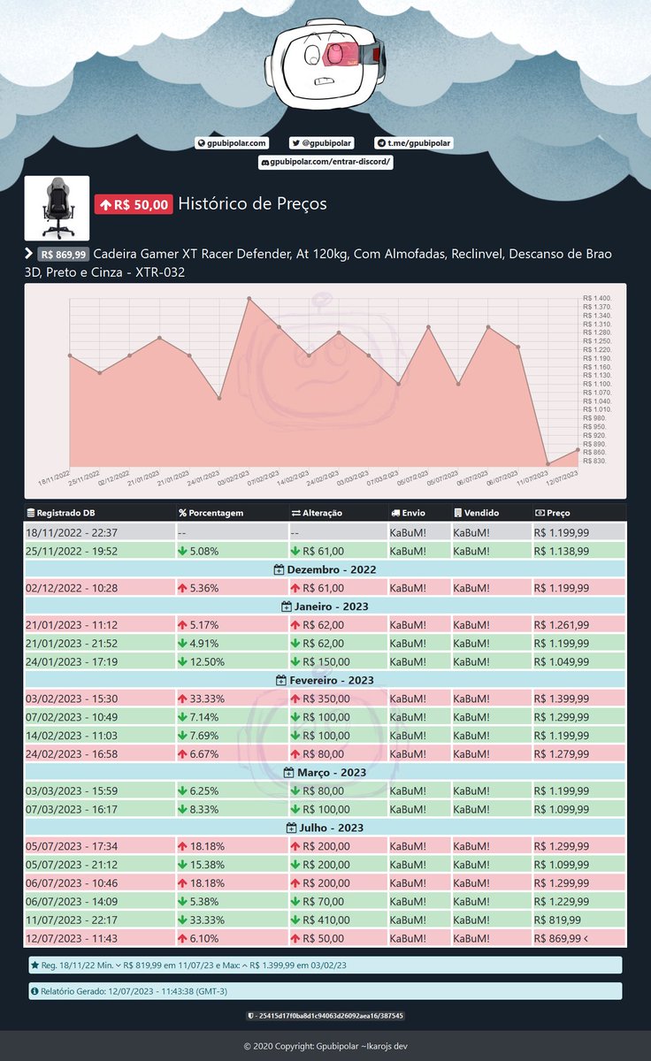Click the red up arrow beside 33.33% increase
Image resolution: width=651 pixels, height=1061 pixels.
183,698
